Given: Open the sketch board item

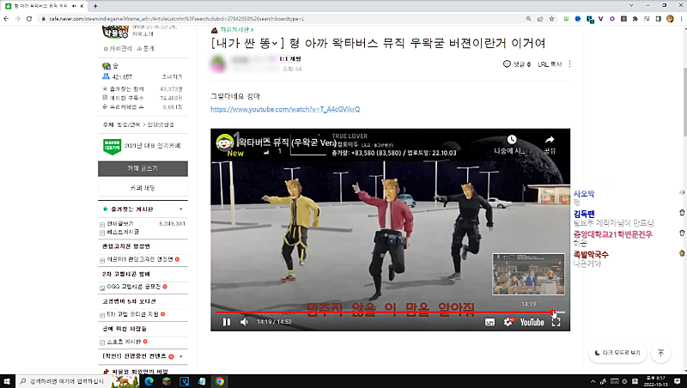Looking at the screenshot, I should [124, 342].
